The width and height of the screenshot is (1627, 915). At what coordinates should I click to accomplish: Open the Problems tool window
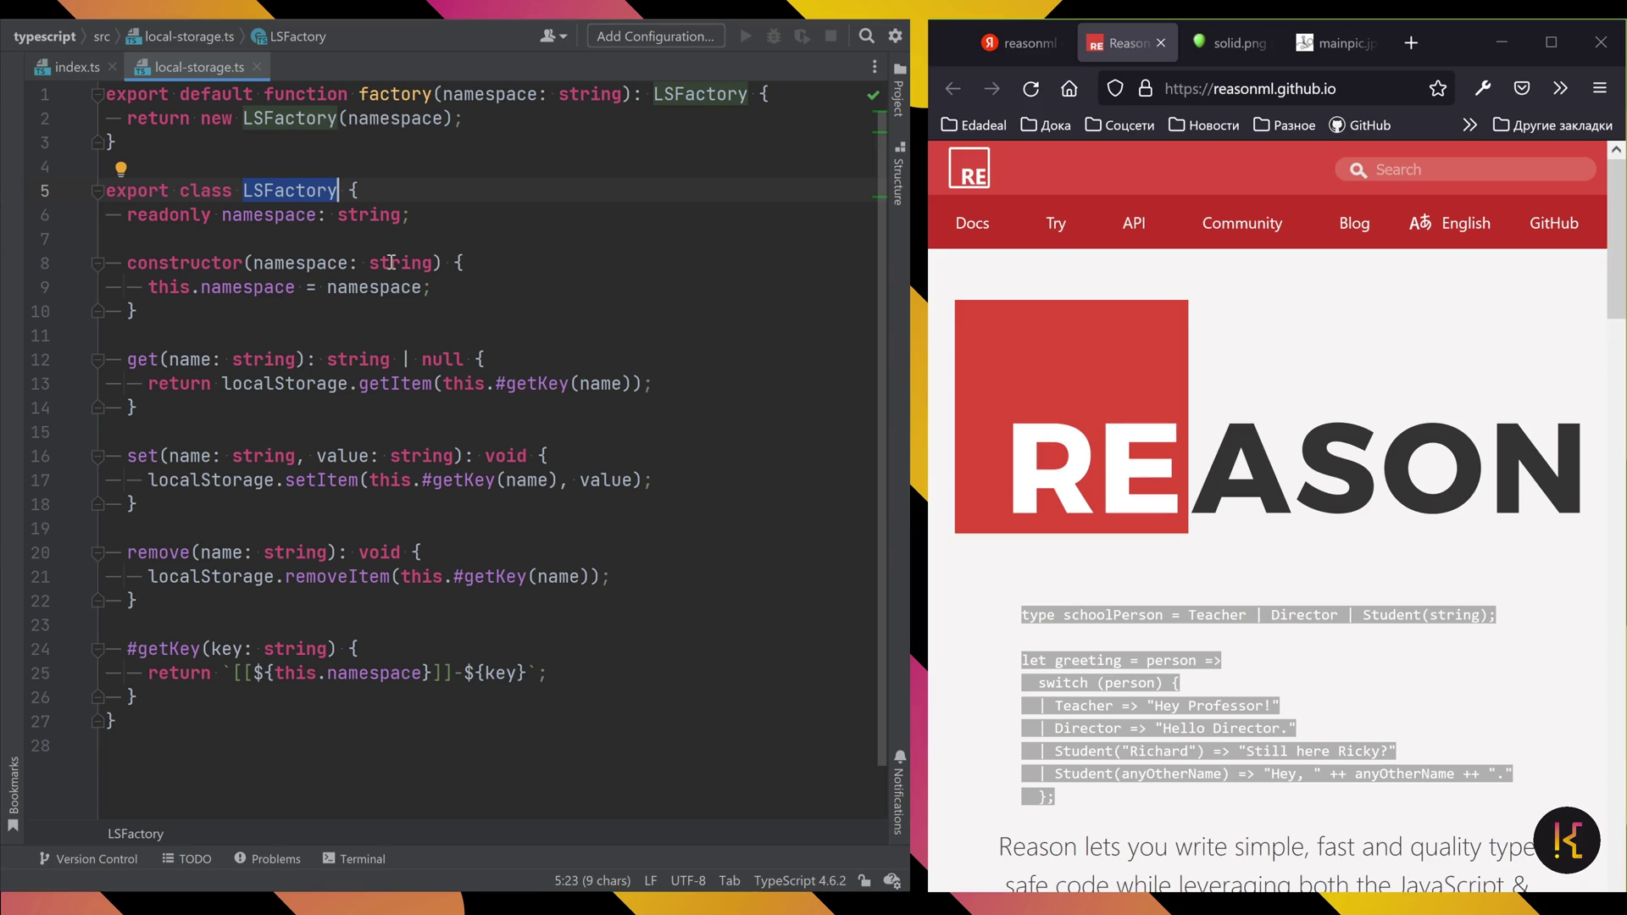[267, 858]
